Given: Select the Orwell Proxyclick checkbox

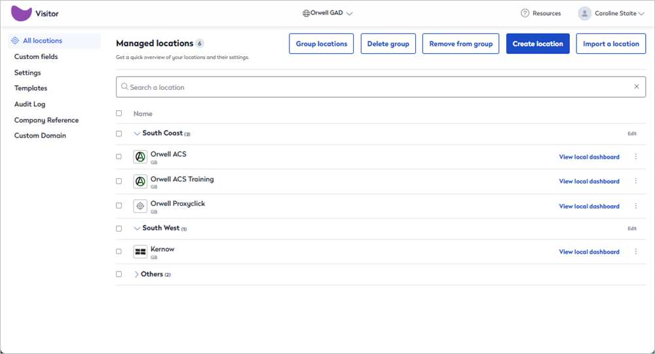Looking at the screenshot, I should click(x=119, y=206).
